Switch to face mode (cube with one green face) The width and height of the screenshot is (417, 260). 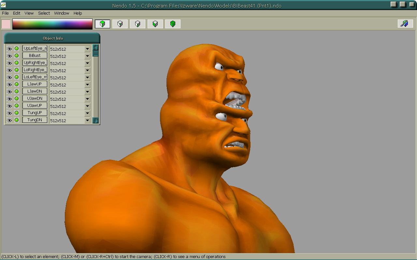click(x=155, y=24)
